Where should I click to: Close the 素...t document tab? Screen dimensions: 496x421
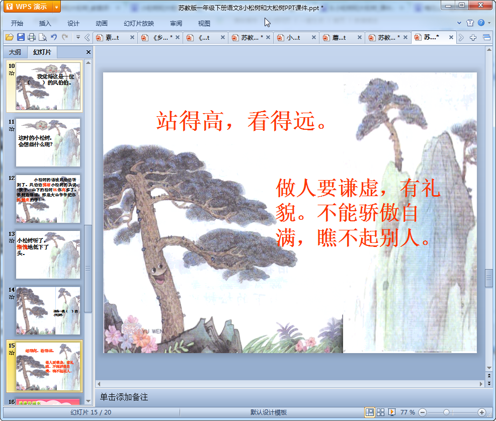[x=132, y=37]
